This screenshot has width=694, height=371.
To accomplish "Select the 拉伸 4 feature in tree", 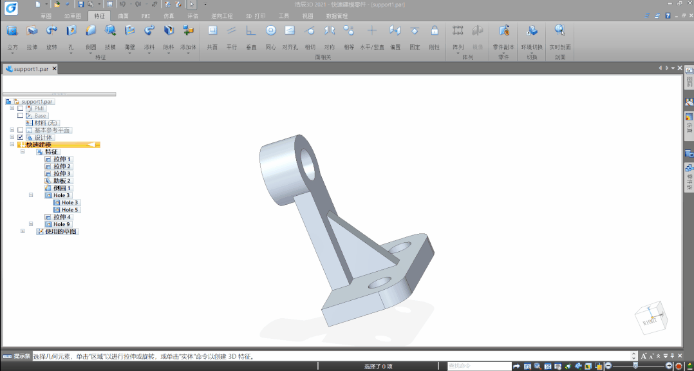I will click(58, 217).
